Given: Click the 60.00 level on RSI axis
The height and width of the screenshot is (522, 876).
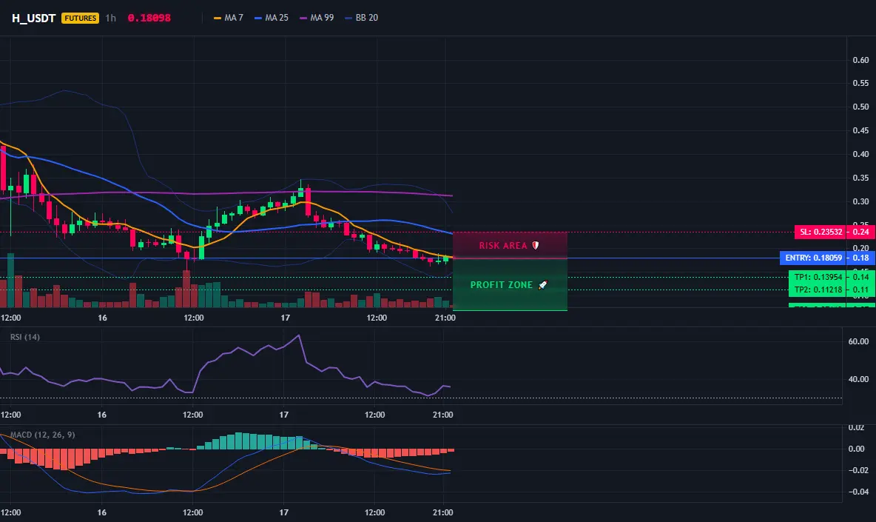Looking at the screenshot, I should 858,341.
